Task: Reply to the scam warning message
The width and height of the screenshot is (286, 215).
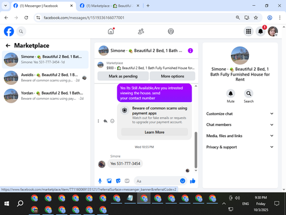Action: [105, 121]
